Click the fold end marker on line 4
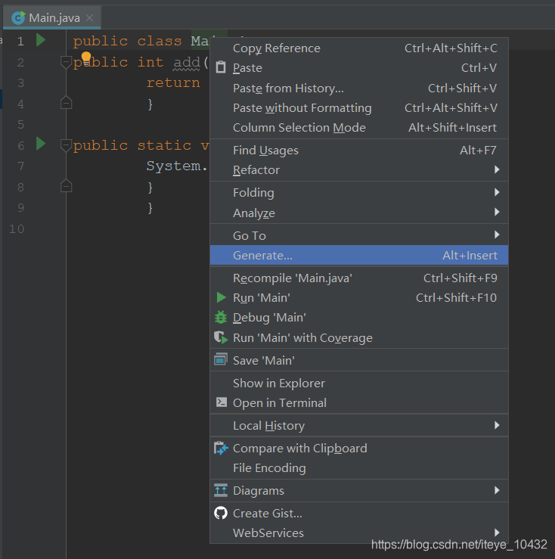 tap(66, 103)
